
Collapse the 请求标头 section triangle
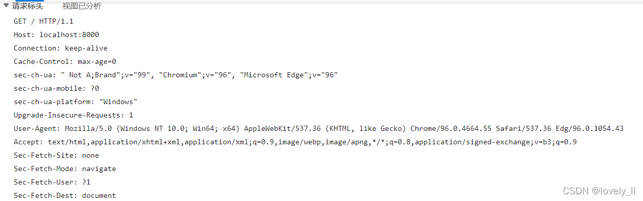(x=6, y=6)
